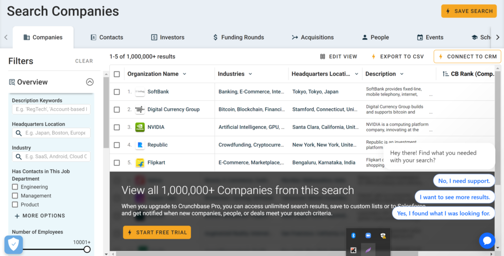Choose 'No, I need support.' chat reply
The image size is (504, 256).
click(x=464, y=181)
